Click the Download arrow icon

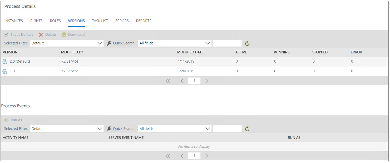[64, 35]
